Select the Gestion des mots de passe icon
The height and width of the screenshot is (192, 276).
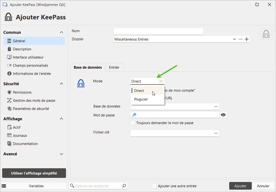click(x=9, y=100)
